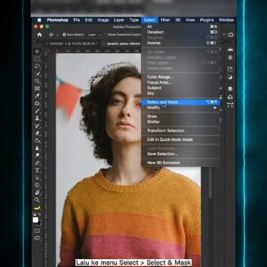Open the screen mode icon at toolbar bottom
This screenshot has height=267, width=267.
point(37,238)
